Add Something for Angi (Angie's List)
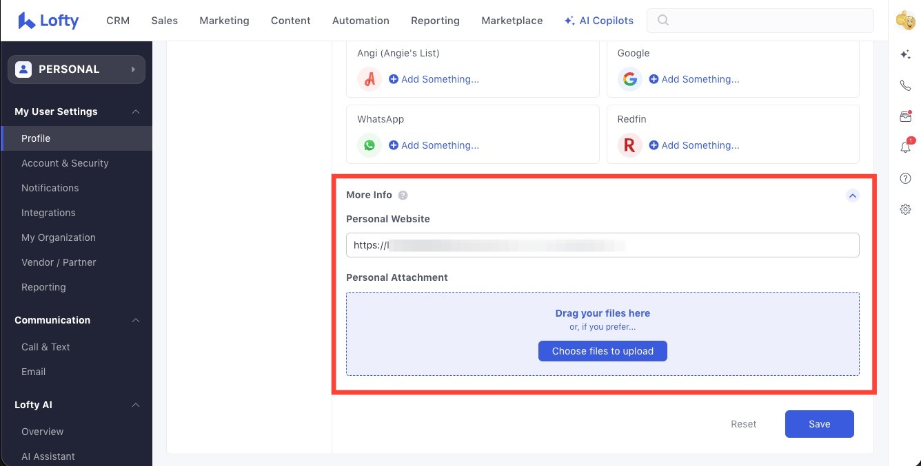This screenshot has height=466, width=921. pyautogui.click(x=434, y=79)
